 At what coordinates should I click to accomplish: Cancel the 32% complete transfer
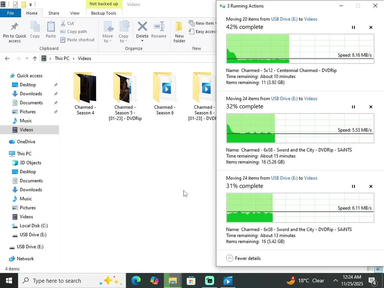pyautogui.click(x=371, y=107)
